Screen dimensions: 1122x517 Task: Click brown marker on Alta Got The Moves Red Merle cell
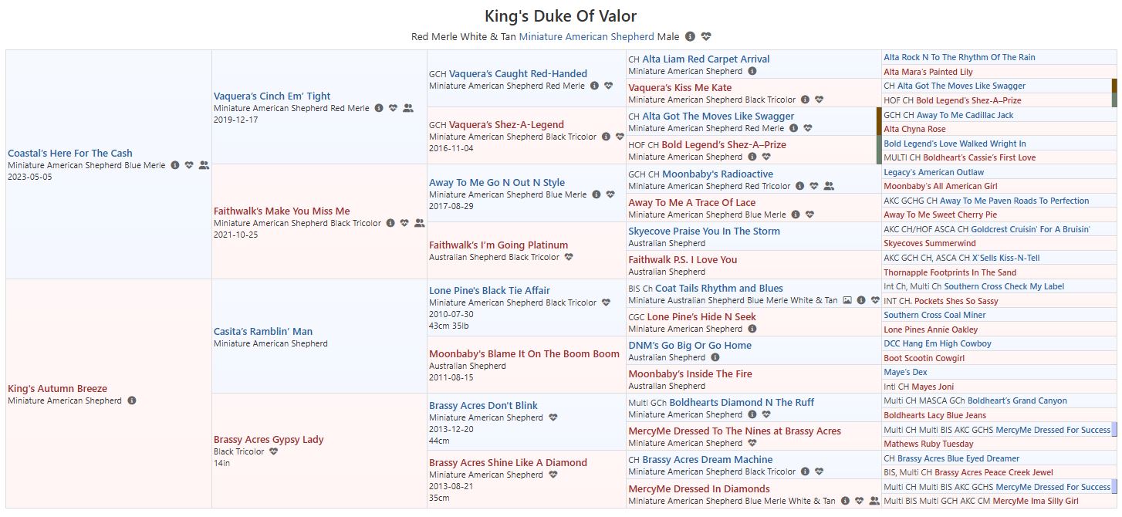(x=878, y=122)
